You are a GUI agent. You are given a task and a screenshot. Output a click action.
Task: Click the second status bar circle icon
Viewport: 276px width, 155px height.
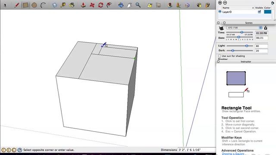click(x=9, y=150)
